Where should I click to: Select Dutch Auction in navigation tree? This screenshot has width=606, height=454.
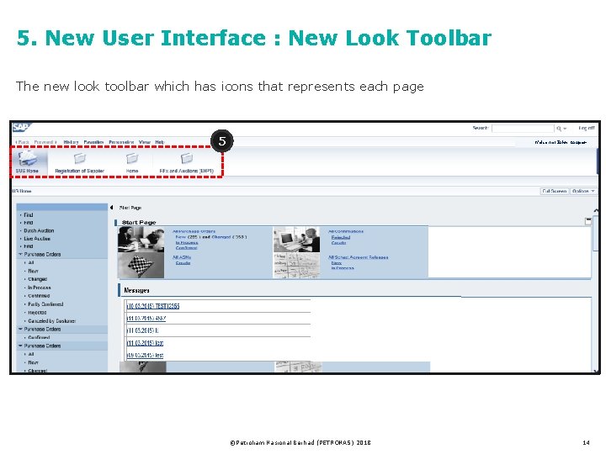39,230
